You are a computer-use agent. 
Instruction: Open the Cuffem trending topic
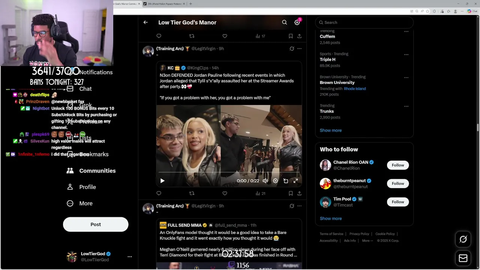click(x=327, y=36)
